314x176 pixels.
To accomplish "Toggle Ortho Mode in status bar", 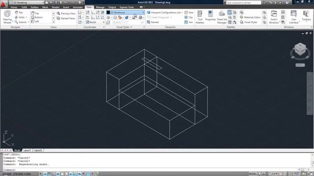I will (53, 174).
